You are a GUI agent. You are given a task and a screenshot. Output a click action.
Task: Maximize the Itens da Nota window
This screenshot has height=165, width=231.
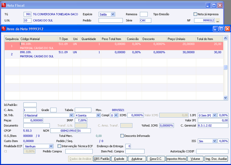221,29
